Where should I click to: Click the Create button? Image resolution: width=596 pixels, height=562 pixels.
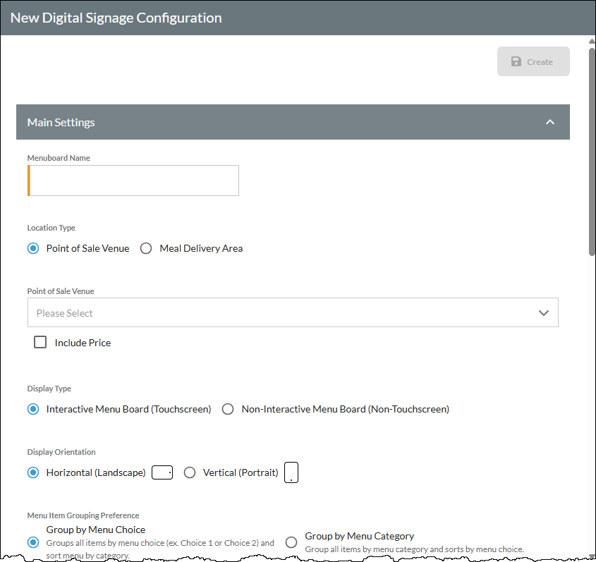pyautogui.click(x=533, y=61)
